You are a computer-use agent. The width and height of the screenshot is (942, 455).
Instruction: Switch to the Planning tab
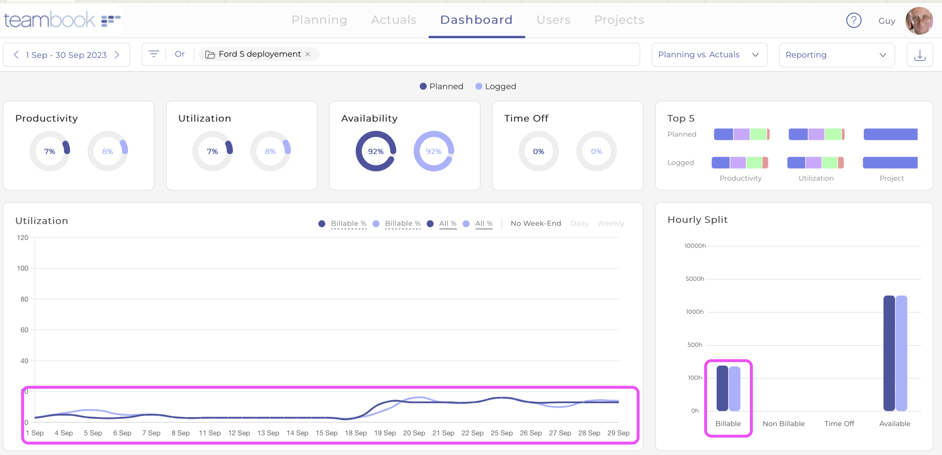319,20
